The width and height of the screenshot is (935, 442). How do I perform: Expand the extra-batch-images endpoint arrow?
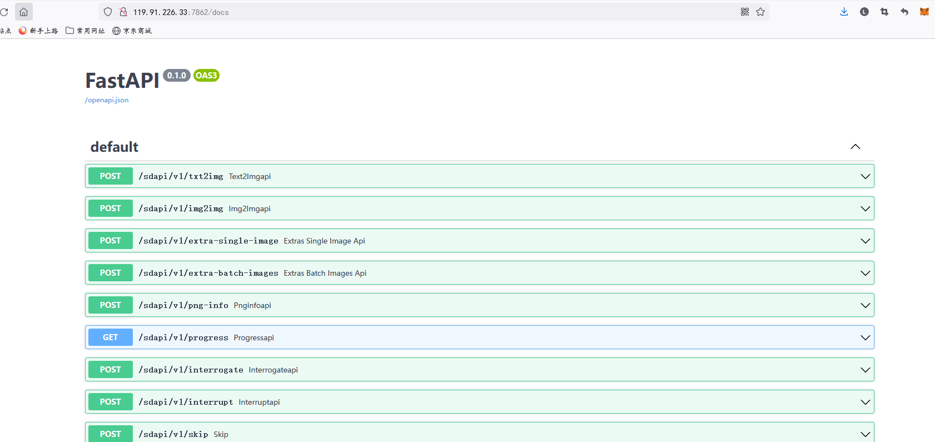pos(866,273)
